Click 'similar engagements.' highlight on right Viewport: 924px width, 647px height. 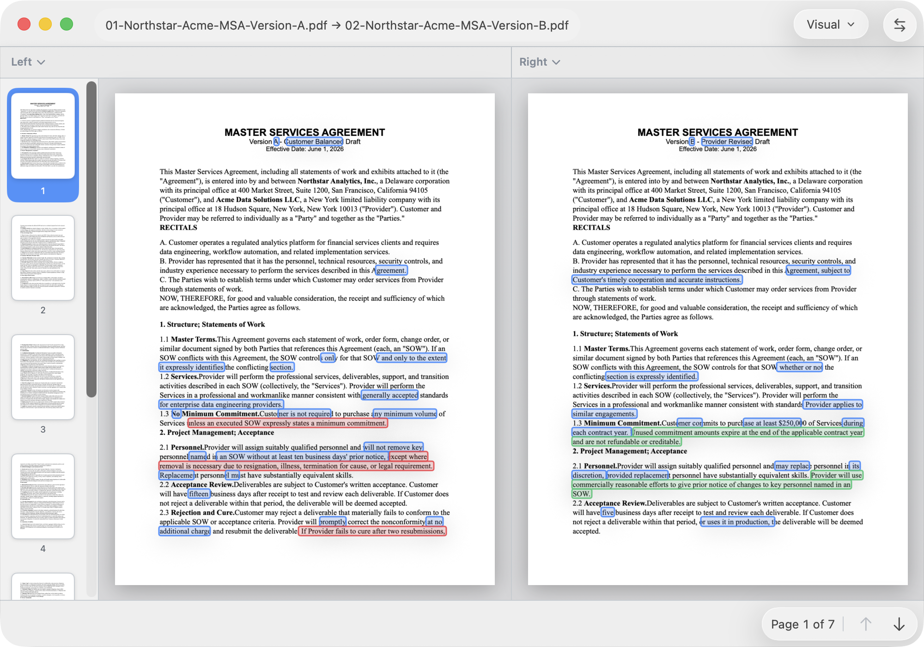[604, 414]
